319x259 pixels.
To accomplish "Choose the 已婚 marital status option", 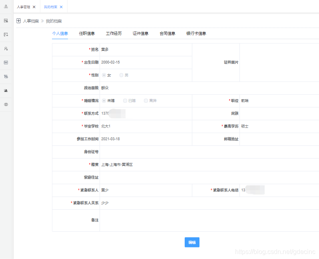I will tap(125, 101).
